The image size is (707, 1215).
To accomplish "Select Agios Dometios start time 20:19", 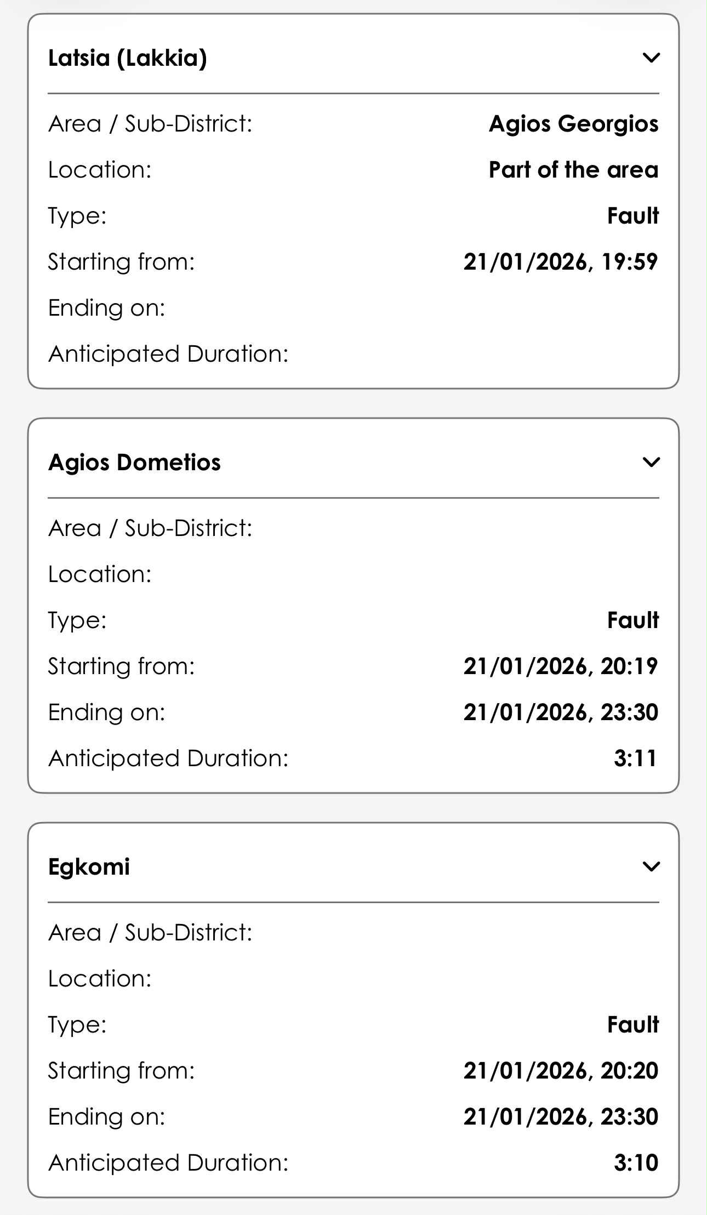I will pos(560,666).
